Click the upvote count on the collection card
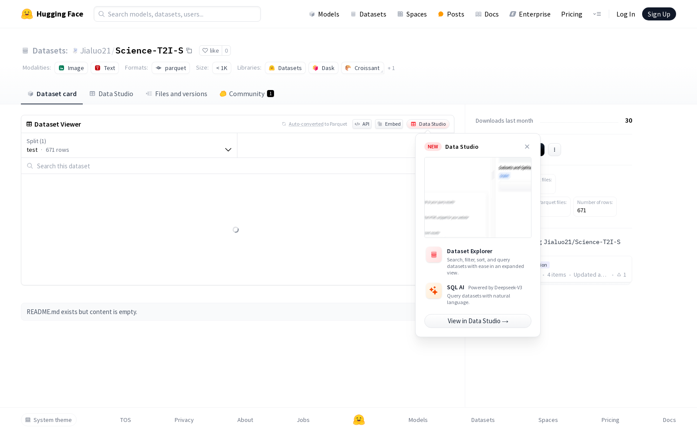The height and width of the screenshot is (435, 697). [622, 275]
